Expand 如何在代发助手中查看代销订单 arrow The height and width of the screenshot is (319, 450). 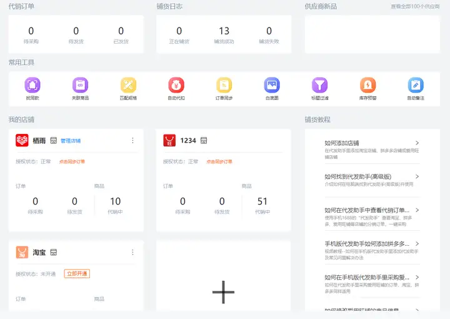click(x=417, y=210)
